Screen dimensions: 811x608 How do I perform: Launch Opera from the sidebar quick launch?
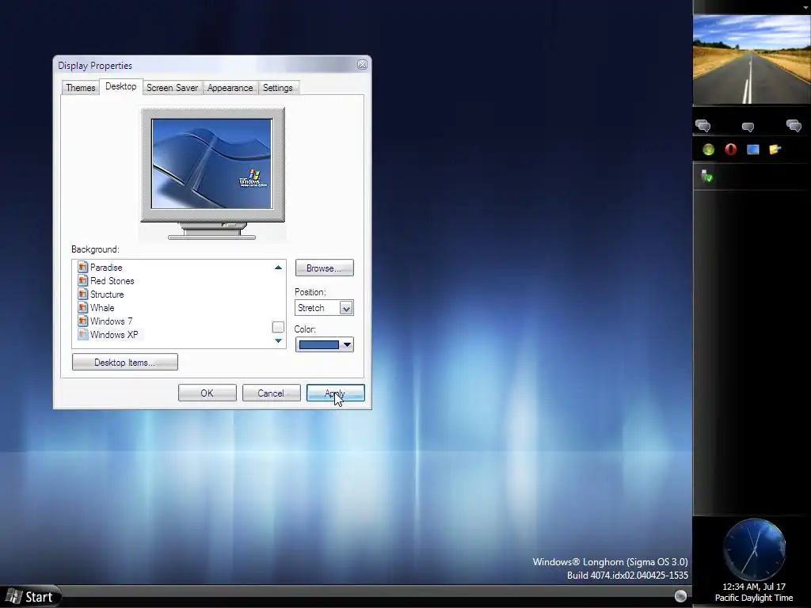click(730, 150)
